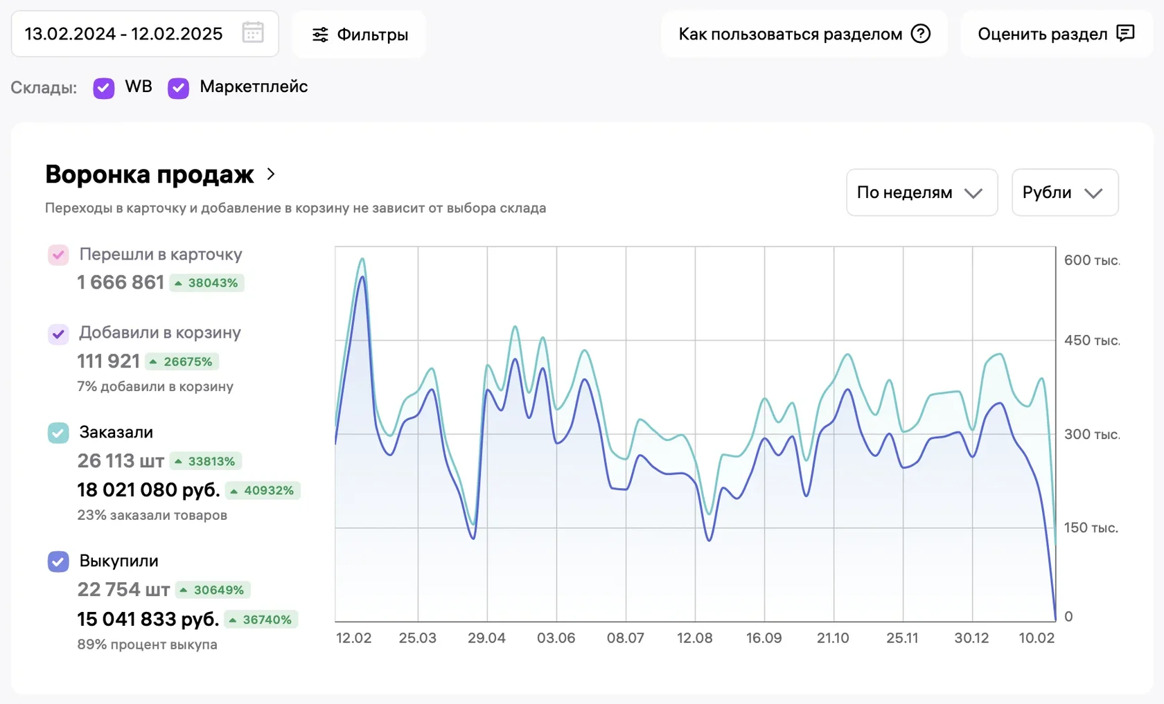Click the 29.04 x-axis date label
Image resolution: width=1164 pixels, height=704 pixels.
click(486, 638)
